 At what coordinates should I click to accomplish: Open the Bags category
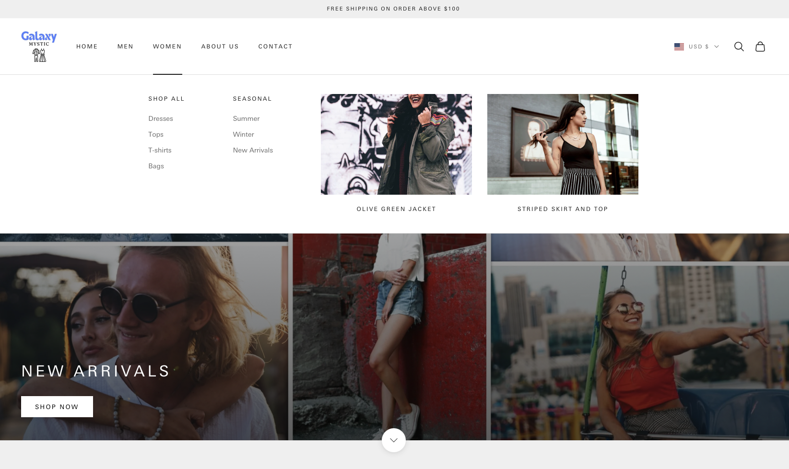click(156, 166)
